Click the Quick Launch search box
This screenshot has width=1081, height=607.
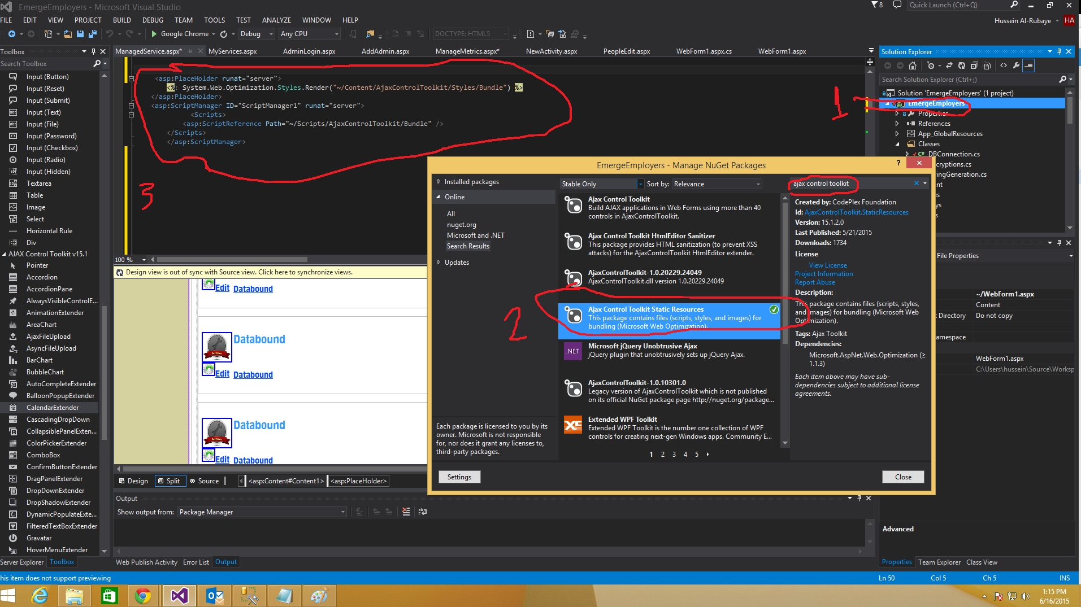pos(957,5)
